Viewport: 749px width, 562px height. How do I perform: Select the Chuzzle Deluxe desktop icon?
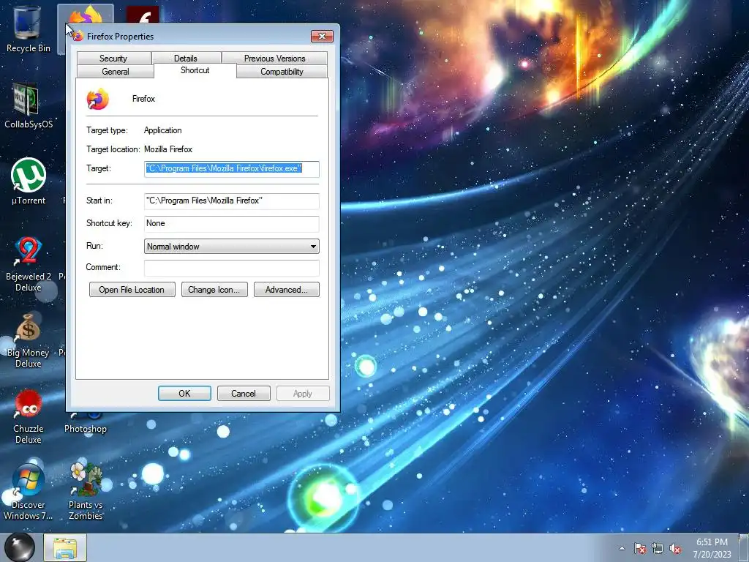tap(28, 416)
